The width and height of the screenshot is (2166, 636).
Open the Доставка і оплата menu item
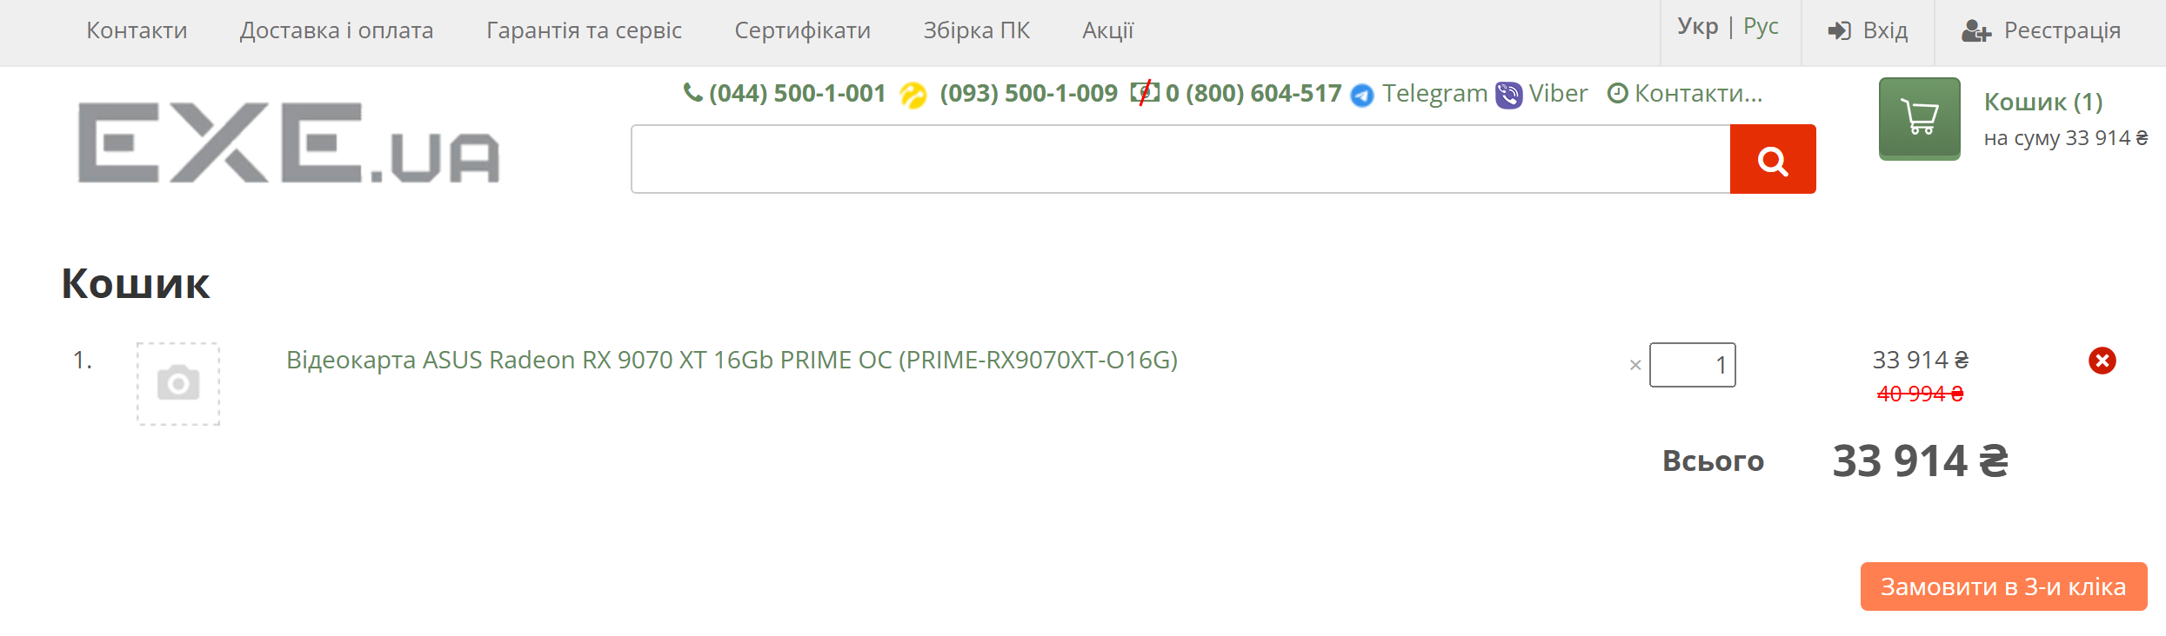[337, 30]
